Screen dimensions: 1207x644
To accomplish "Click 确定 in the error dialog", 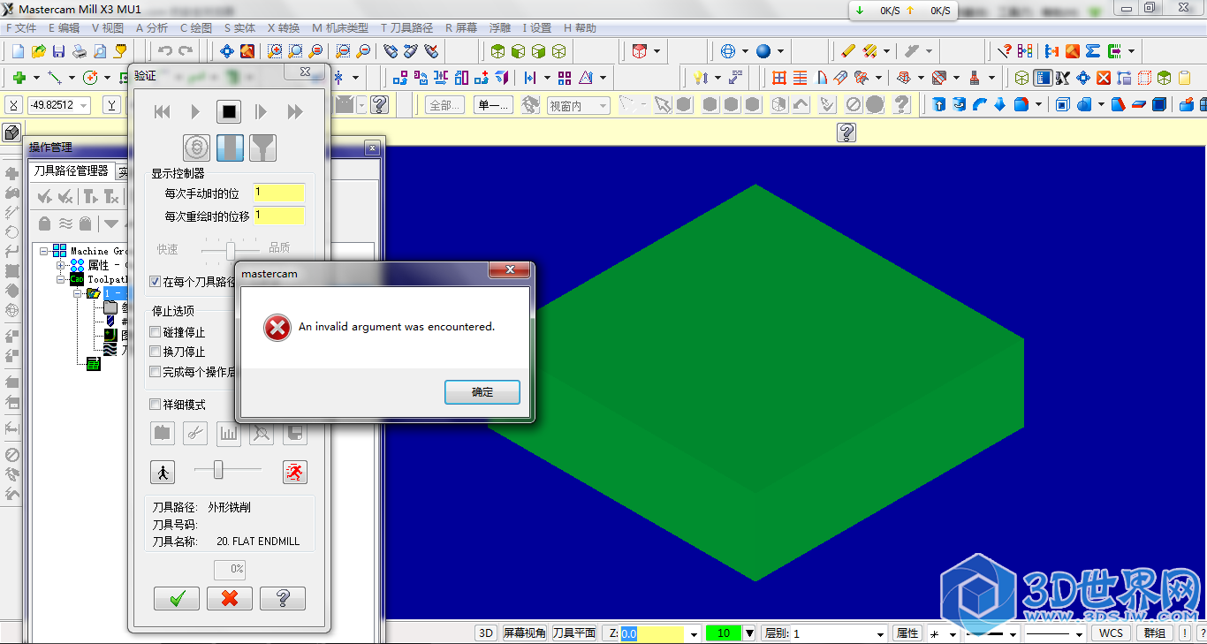I will coord(482,392).
